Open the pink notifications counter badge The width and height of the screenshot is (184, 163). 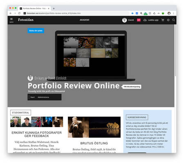pyautogui.click(x=139, y=20)
